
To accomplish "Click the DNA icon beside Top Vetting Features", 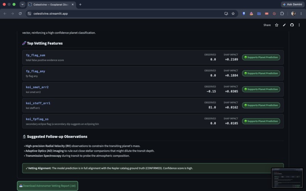I will tap(24, 43).
